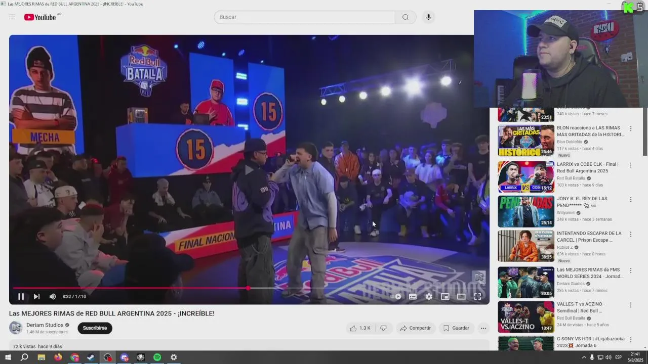Click the magnifier search button
648x364 pixels.
[x=406, y=17]
